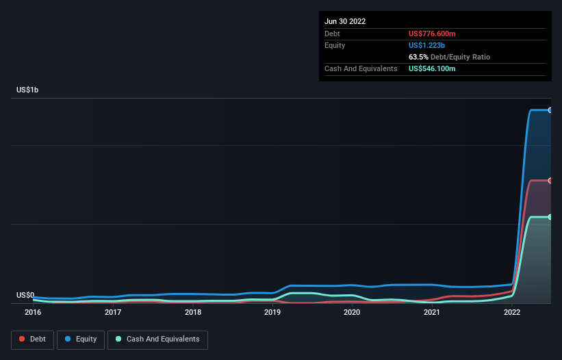Select the Cash endpoint marker on chart
This screenshot has width=562, height=360.
[x=550, y=217]
